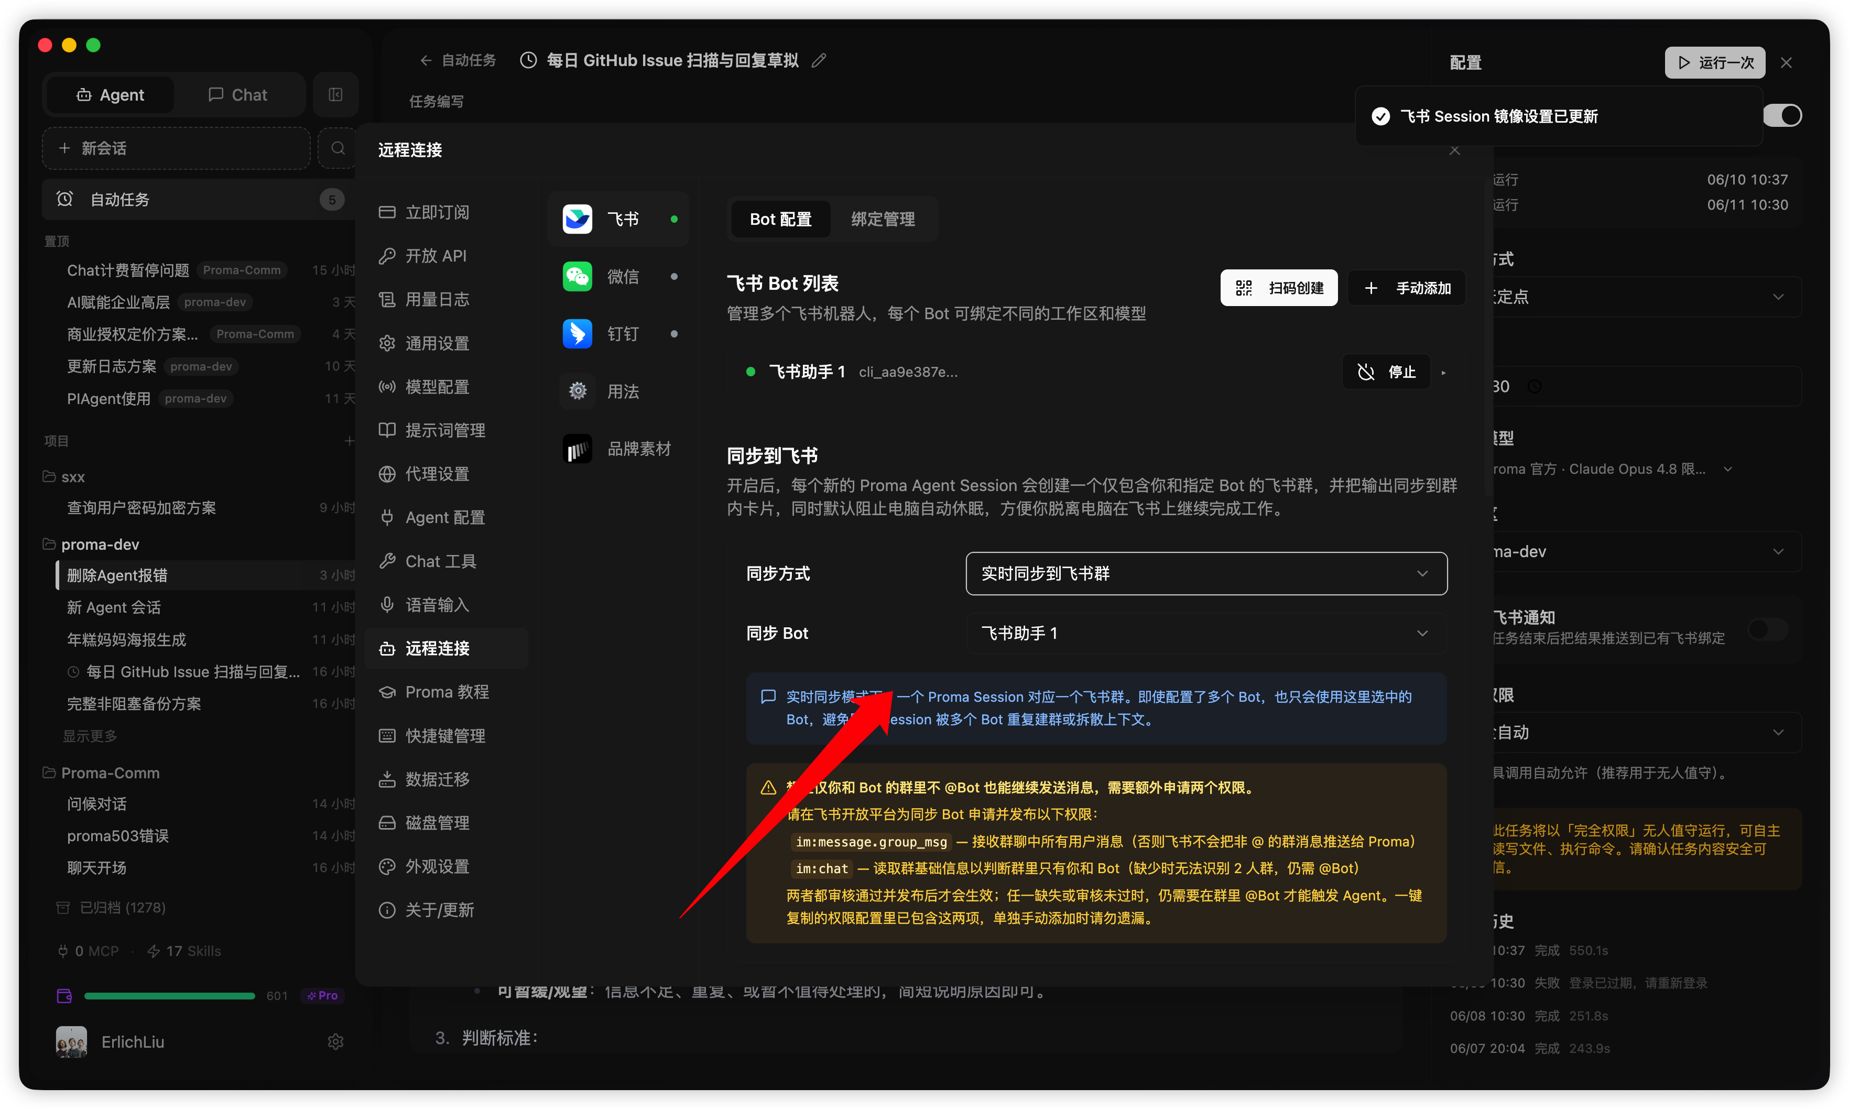Click the QR code icon on 扫码创建
This screenshot has height=1109, width=1849.
point(1243,288)
